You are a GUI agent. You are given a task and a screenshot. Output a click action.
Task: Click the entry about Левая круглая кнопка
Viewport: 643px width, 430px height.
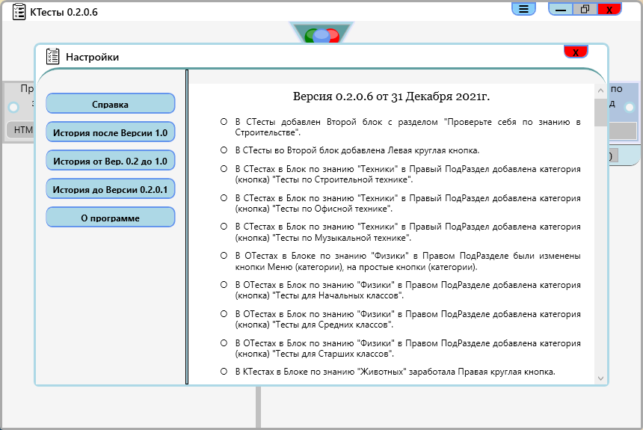coord(357,150)
